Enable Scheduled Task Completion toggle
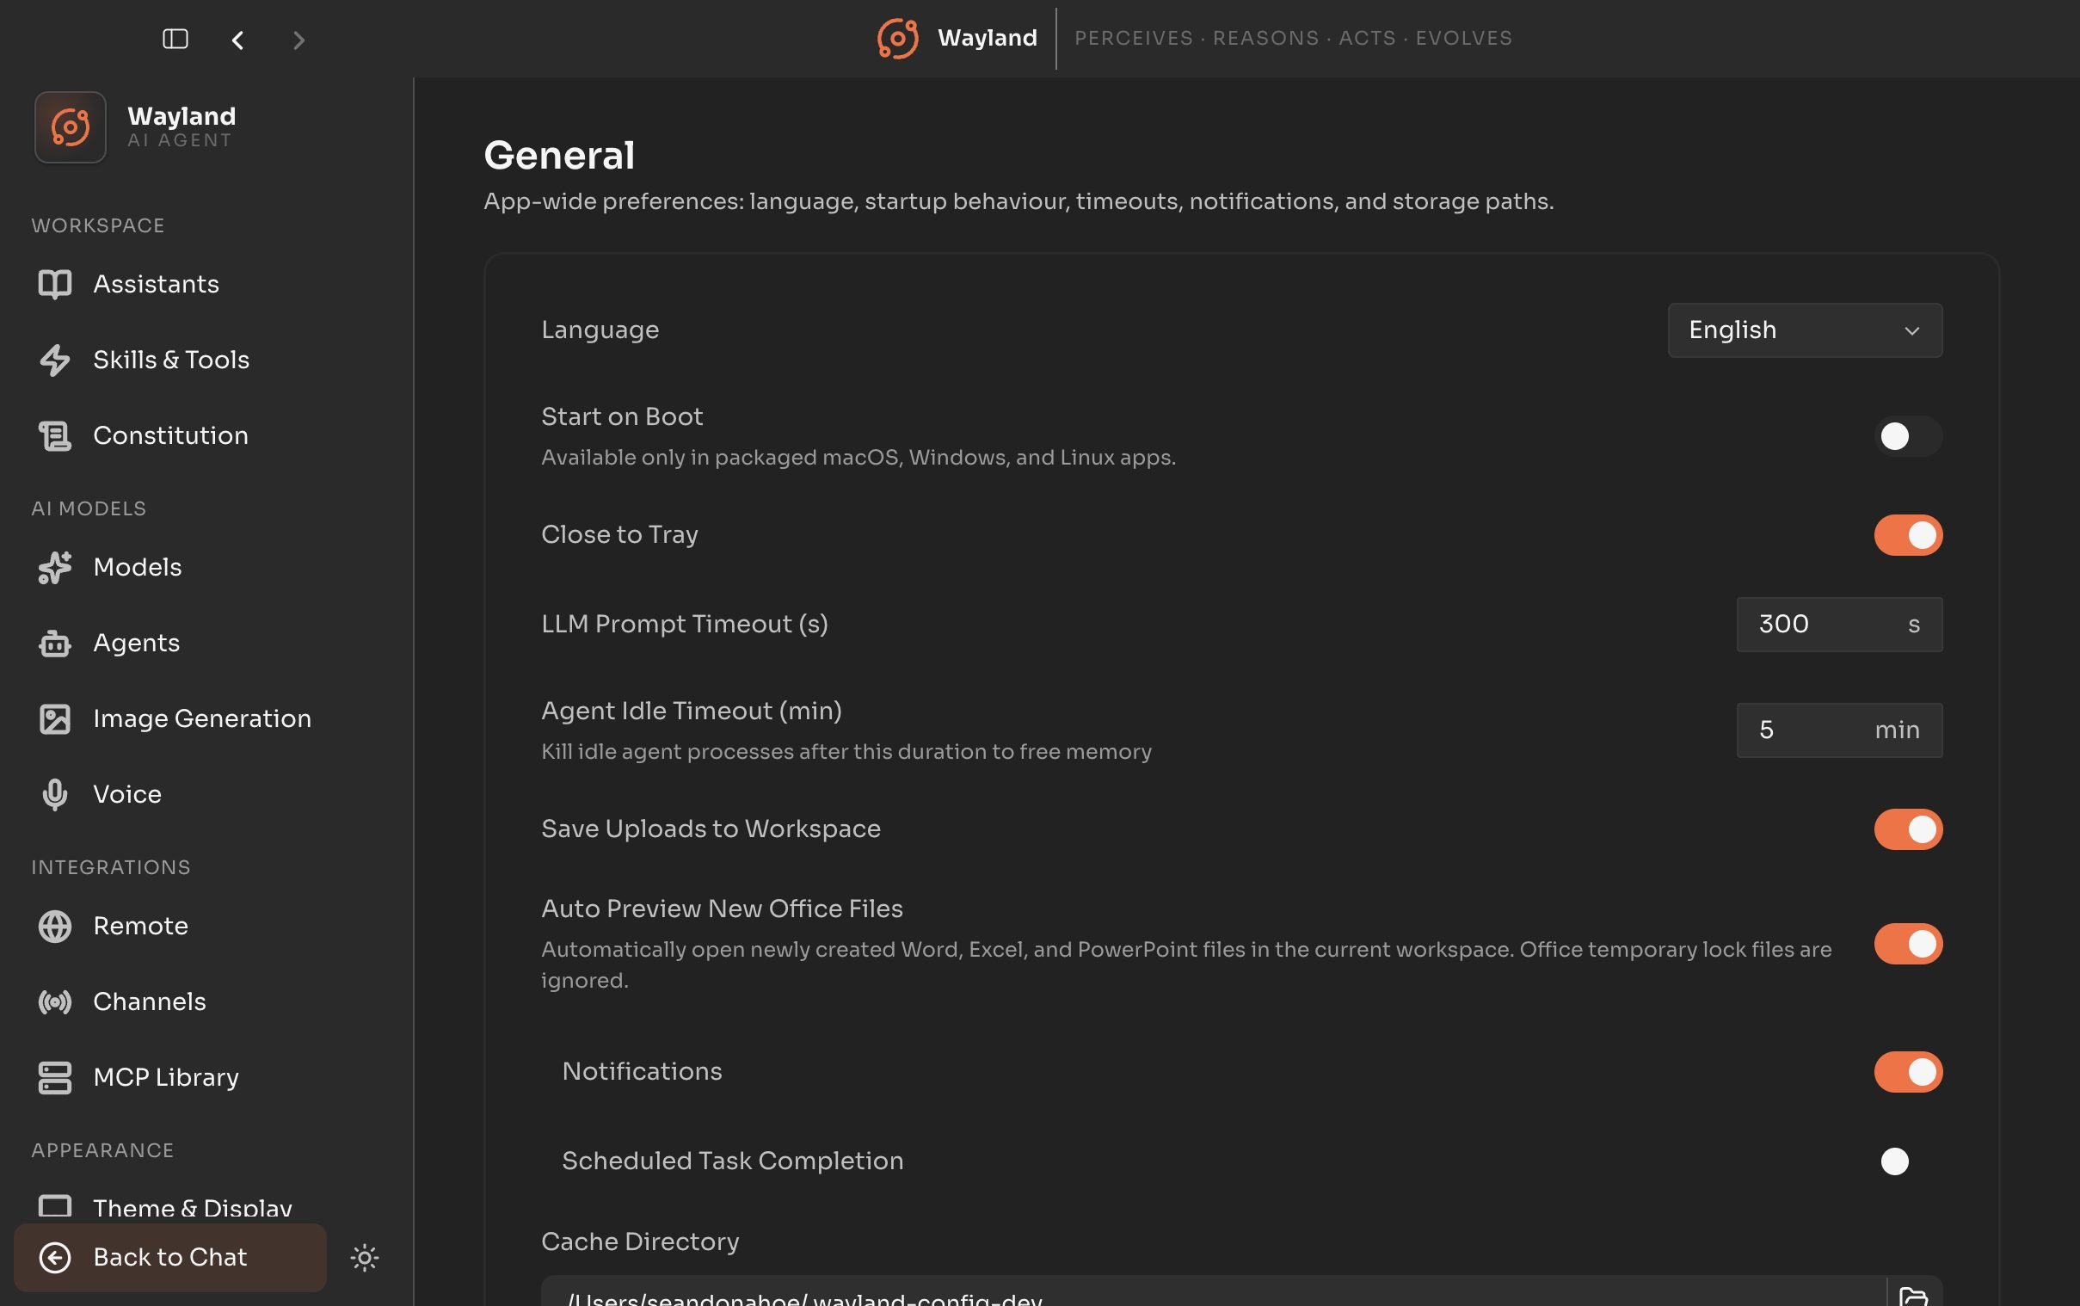This screenshot has height=1306, width=2080. (x=1907, y=1161)
